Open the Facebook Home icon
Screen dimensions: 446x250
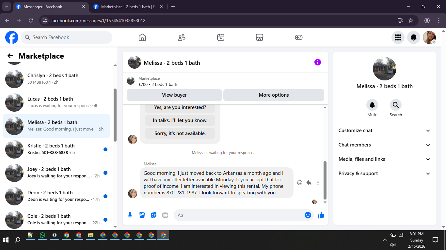142,37
